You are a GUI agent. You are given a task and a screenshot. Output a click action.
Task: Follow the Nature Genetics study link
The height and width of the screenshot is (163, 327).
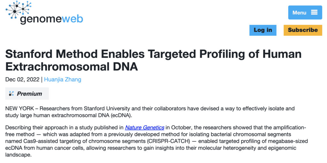(145, 127)
